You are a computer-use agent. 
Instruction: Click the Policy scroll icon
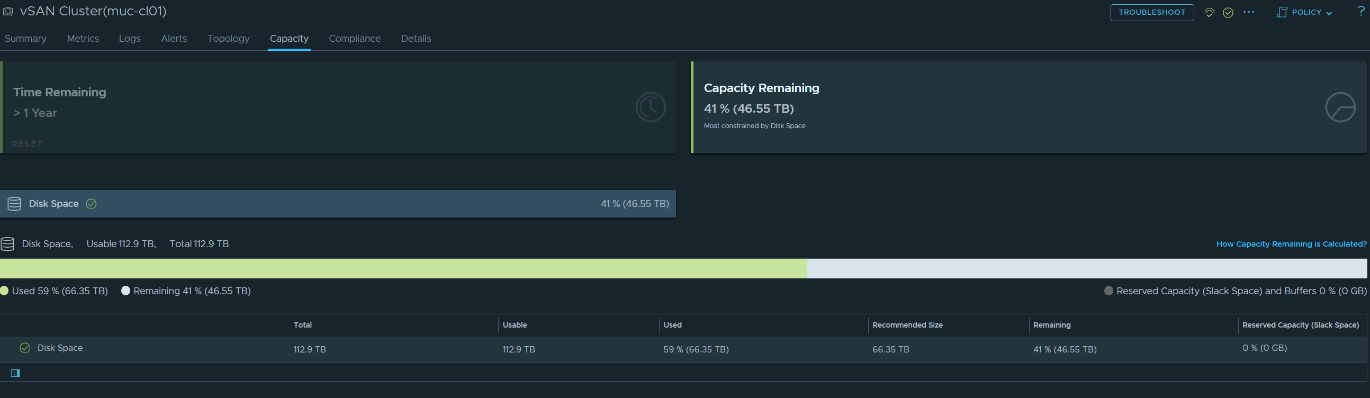click(1282, 12)
